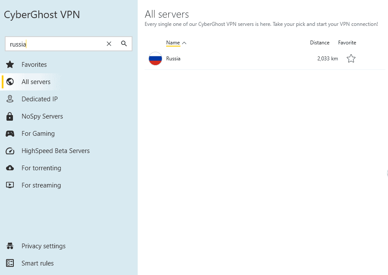
Task: Click the magnifying glass search button
Action: tap(124, 44)
